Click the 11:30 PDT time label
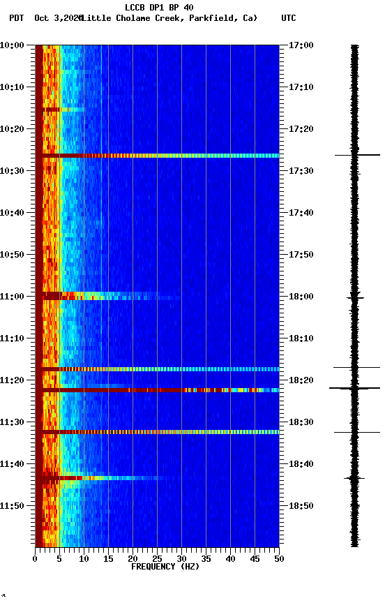Image resolution: width=385 pixels, height=603 pixels. (x=12, y=422)
